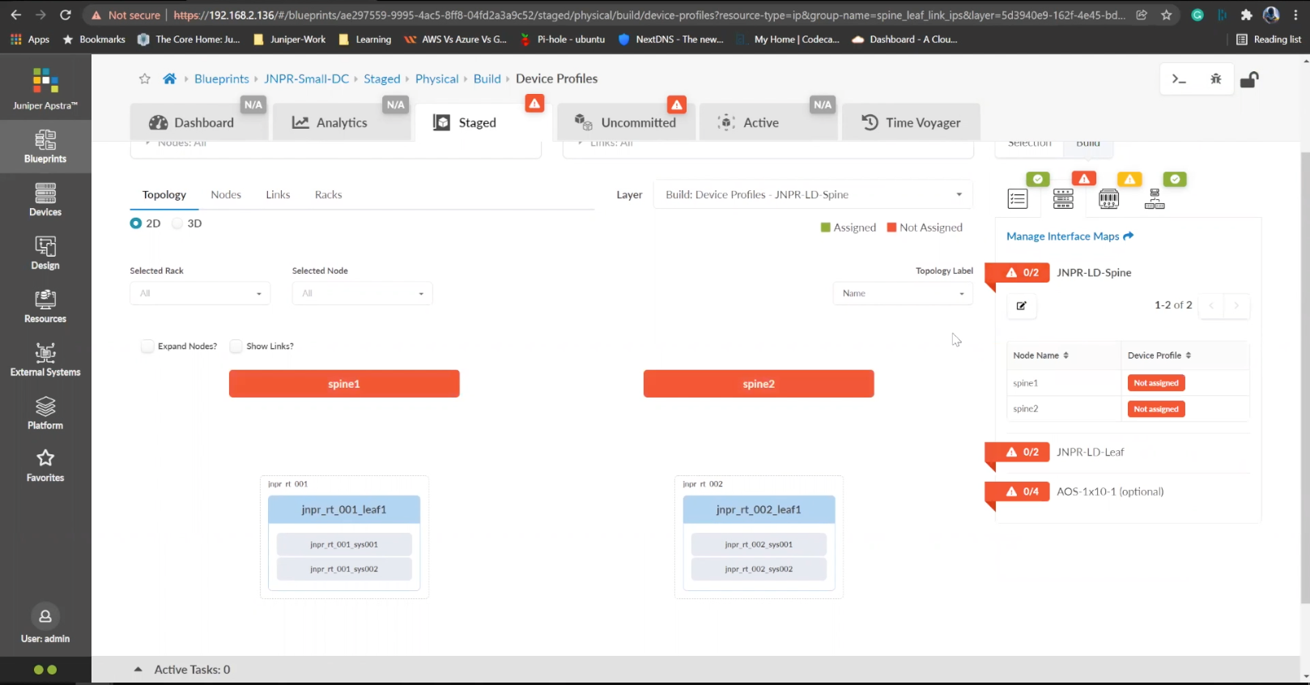Open the admin user profile icon

coord(45,616)
